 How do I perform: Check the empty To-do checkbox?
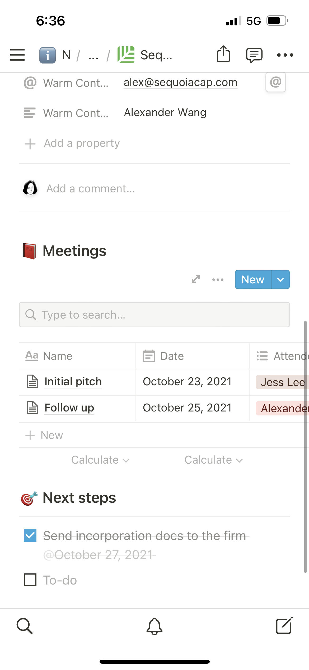(x=30, y=580)
